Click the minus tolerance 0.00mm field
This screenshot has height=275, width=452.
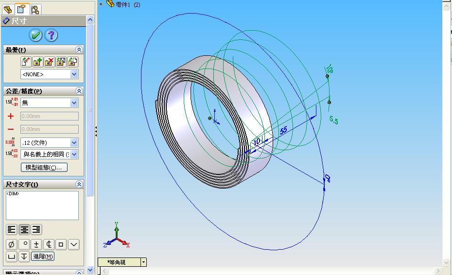(x=49, y=129)
